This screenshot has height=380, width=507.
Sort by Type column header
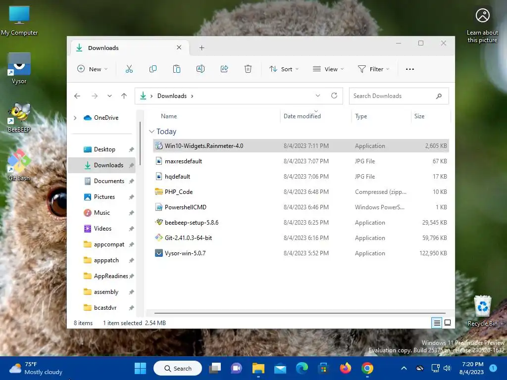361,116
